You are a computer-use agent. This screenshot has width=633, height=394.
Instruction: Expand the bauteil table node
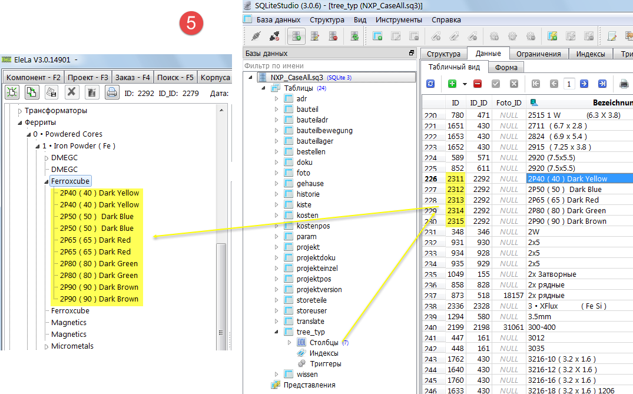click(x=276, y=109)
